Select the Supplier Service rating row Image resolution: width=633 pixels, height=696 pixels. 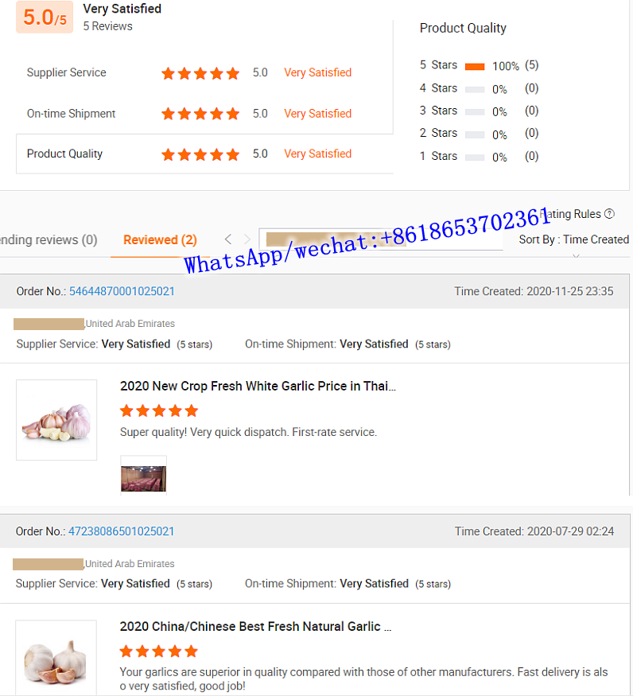[204, 73]
